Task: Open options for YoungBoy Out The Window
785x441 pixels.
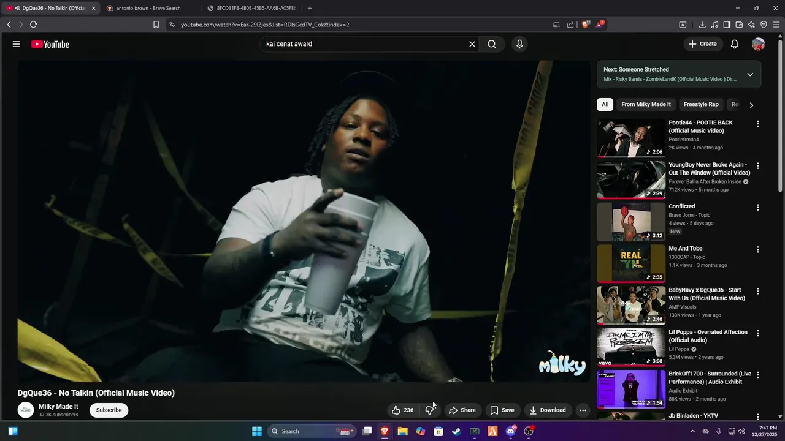Action: click(x=758, y=166)
